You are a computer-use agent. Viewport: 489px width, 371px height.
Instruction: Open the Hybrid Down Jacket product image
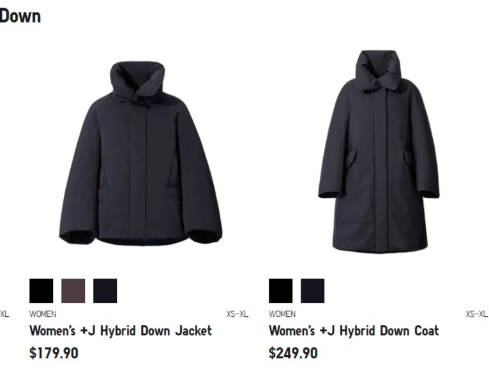point(140,154)
